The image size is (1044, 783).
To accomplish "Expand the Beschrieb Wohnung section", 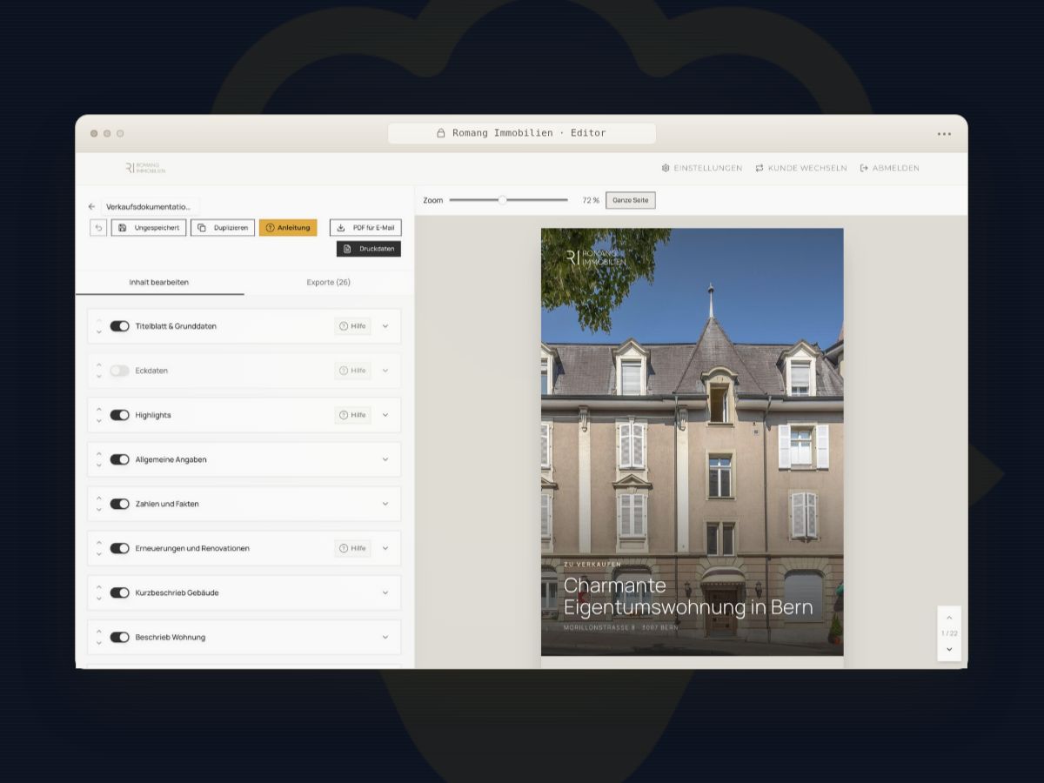I will tap(385, 637).
